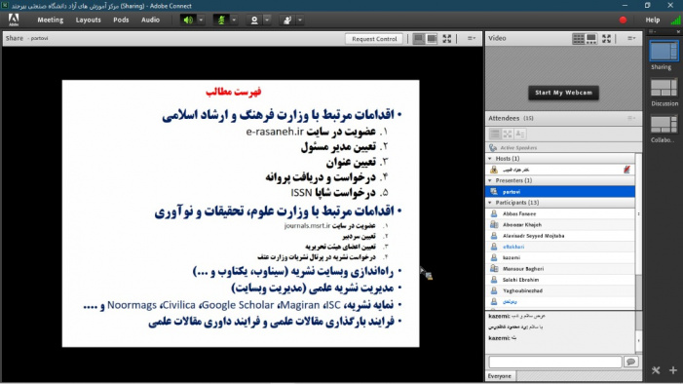
Task: Open the Meeting menu
Action: click(50, 20)
